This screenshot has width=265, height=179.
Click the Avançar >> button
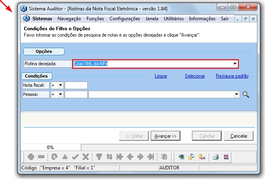tap(165, 136)
